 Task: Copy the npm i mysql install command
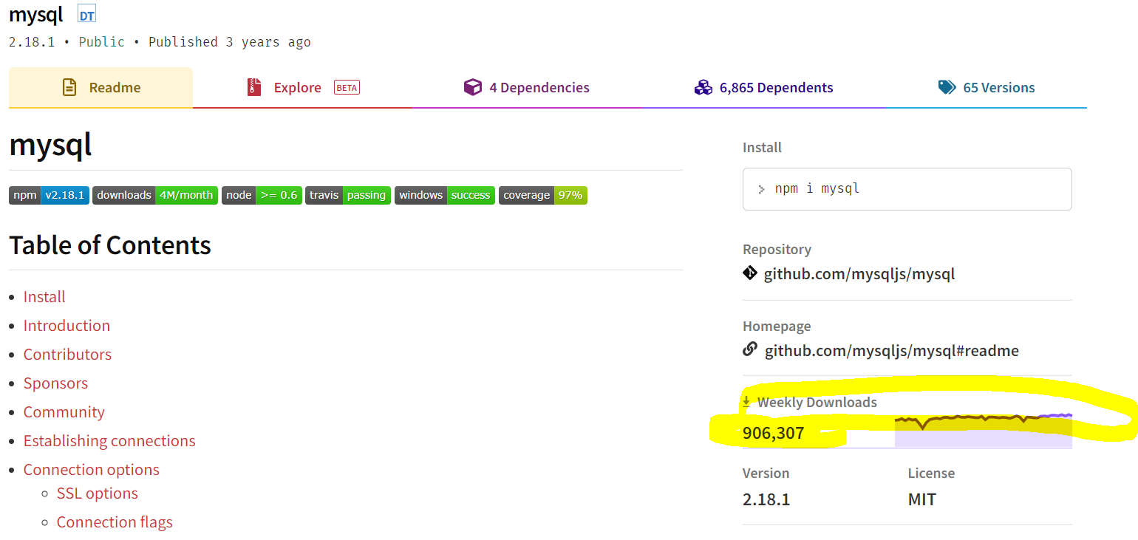pyautogui.click(x=907, y=188)
